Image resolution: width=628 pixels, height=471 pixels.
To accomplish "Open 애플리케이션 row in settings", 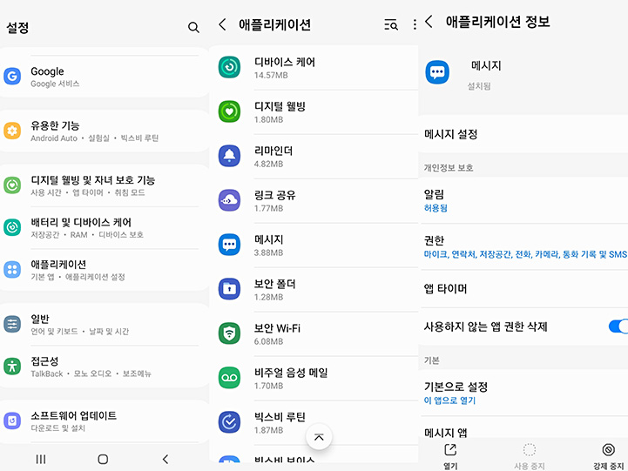I will pyautogui.click(x=105, y=270).
